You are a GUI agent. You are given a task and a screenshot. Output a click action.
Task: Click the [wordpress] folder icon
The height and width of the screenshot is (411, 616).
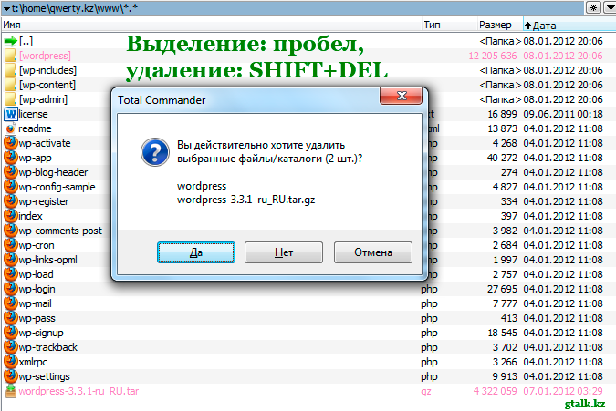coord(11,56)
